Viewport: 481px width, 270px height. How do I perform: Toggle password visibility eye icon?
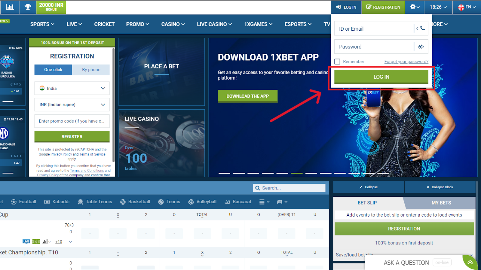pos(421,47)
